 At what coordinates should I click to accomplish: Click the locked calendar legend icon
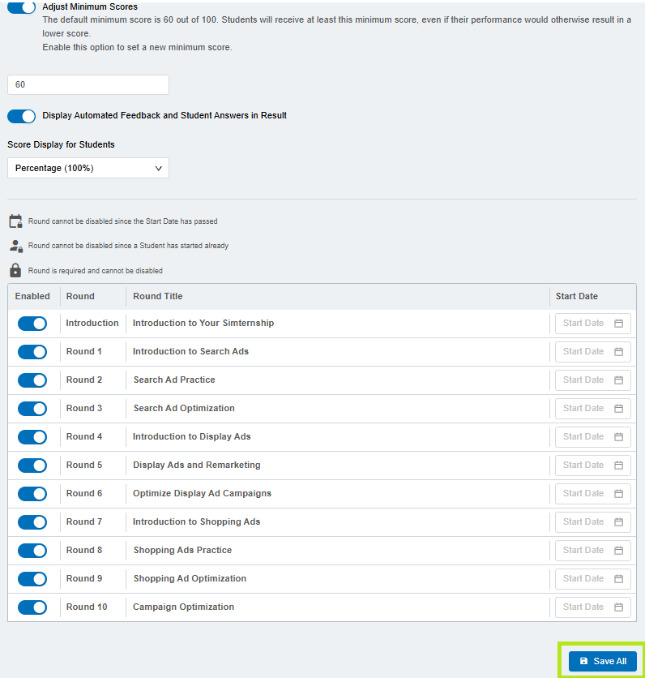click(15, 221)
